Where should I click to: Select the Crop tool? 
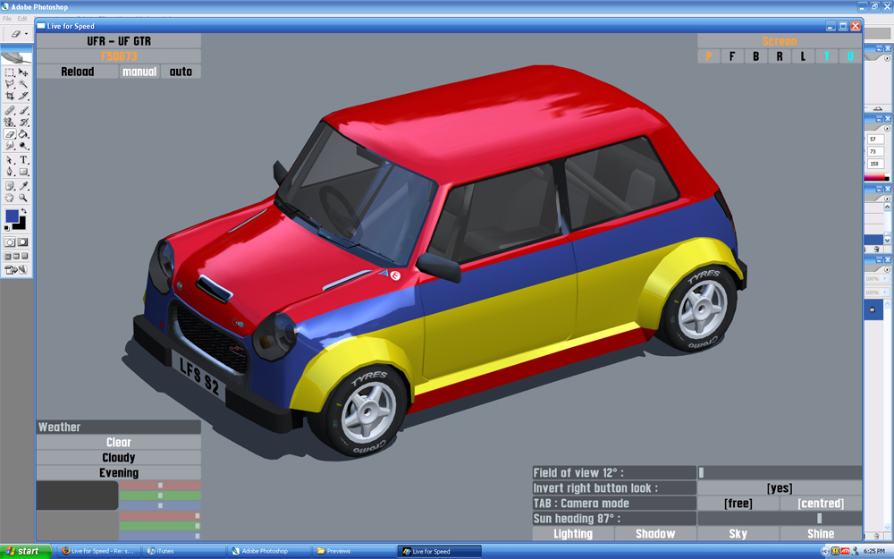[10, 96]
